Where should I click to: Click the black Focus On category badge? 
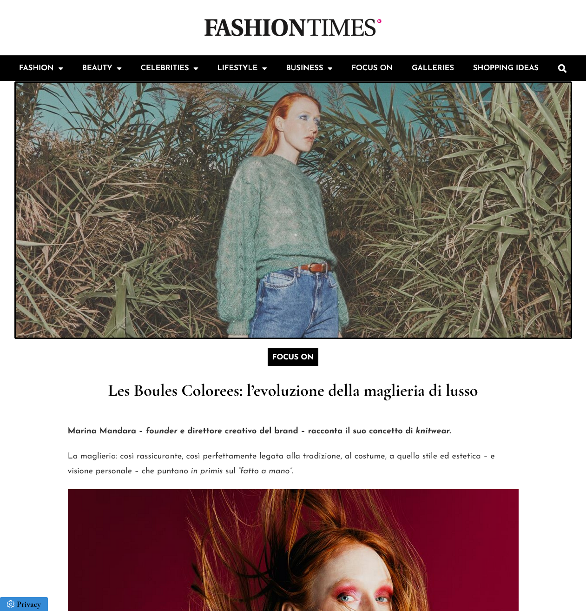[x=293, y=357]
